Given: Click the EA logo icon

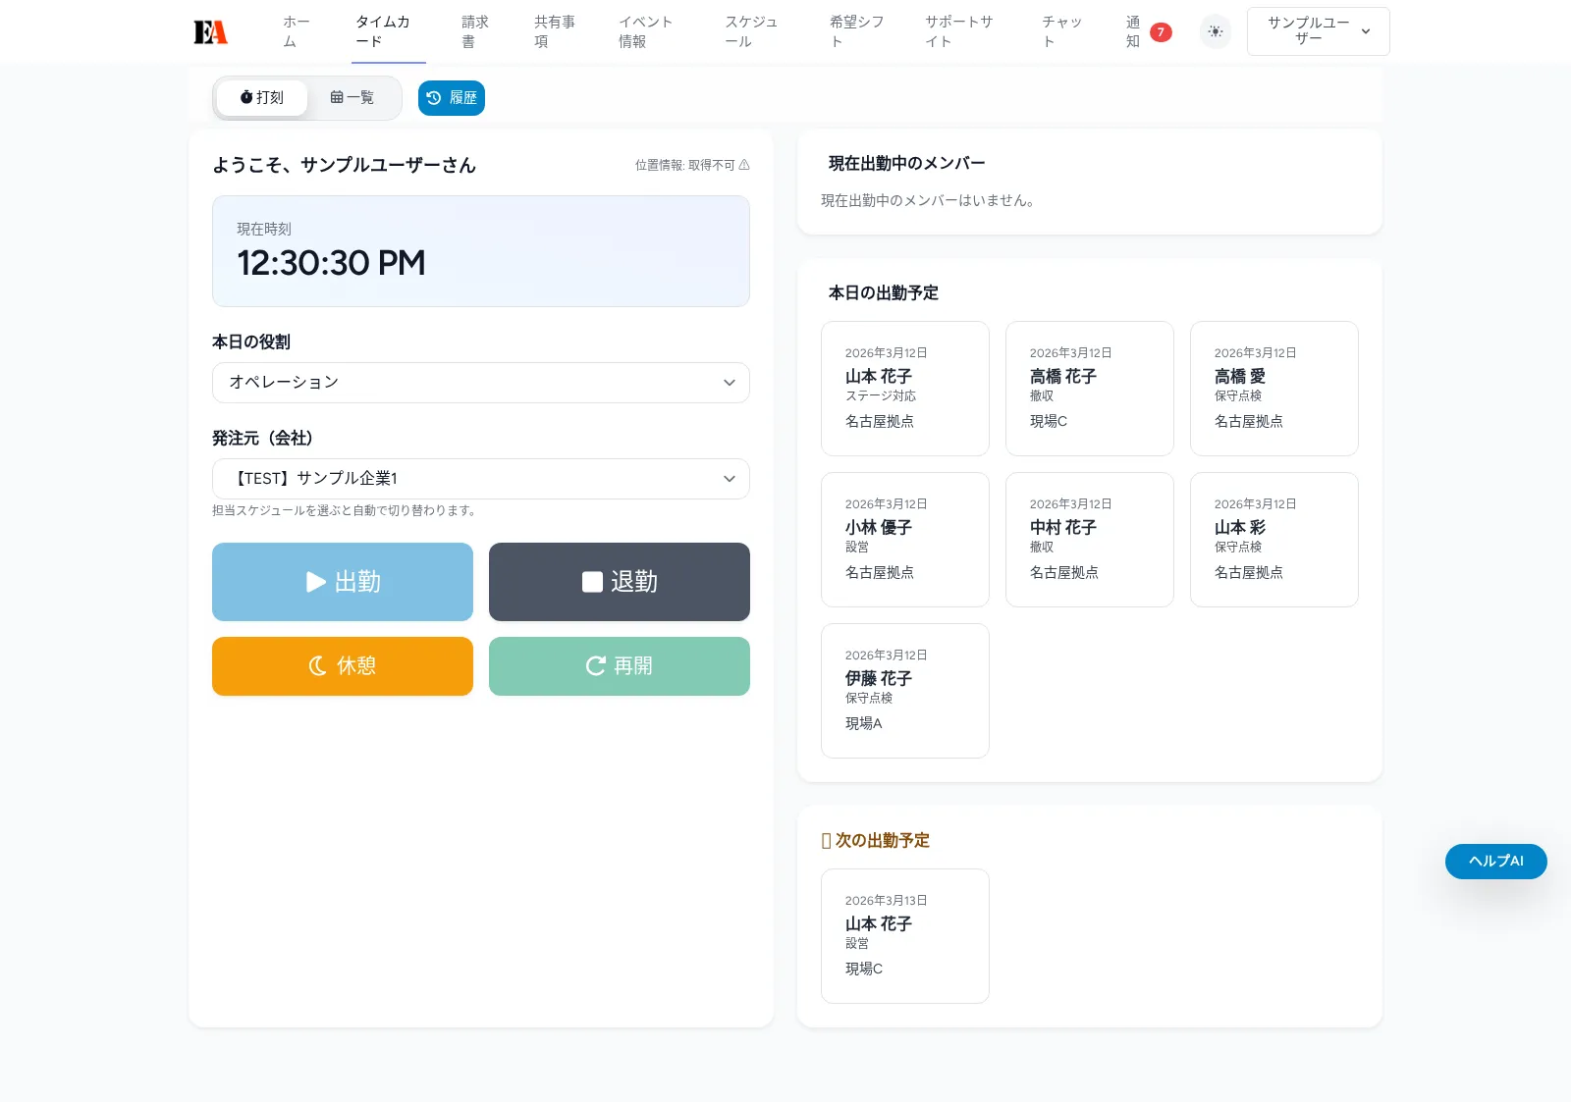Looking at the screenshot, I should (210, 32).
